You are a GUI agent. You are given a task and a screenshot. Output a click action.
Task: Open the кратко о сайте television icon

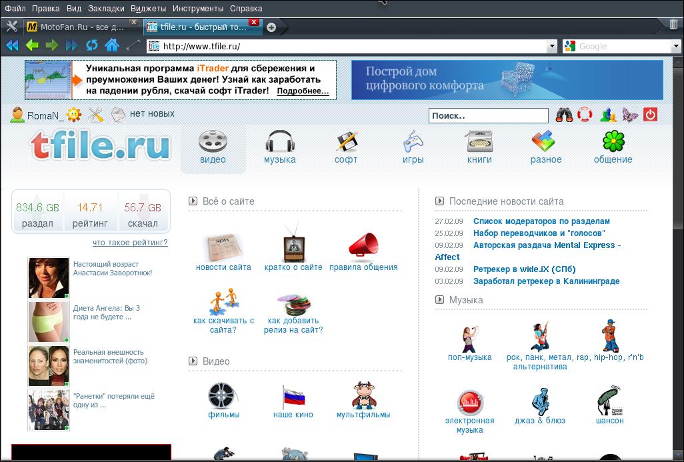293,243
